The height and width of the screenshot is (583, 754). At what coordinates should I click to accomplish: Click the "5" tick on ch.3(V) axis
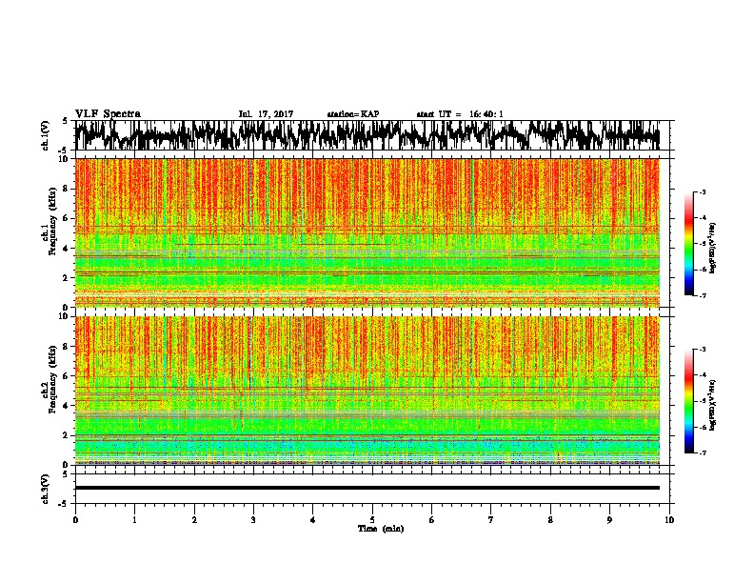[x=66, y=474]
